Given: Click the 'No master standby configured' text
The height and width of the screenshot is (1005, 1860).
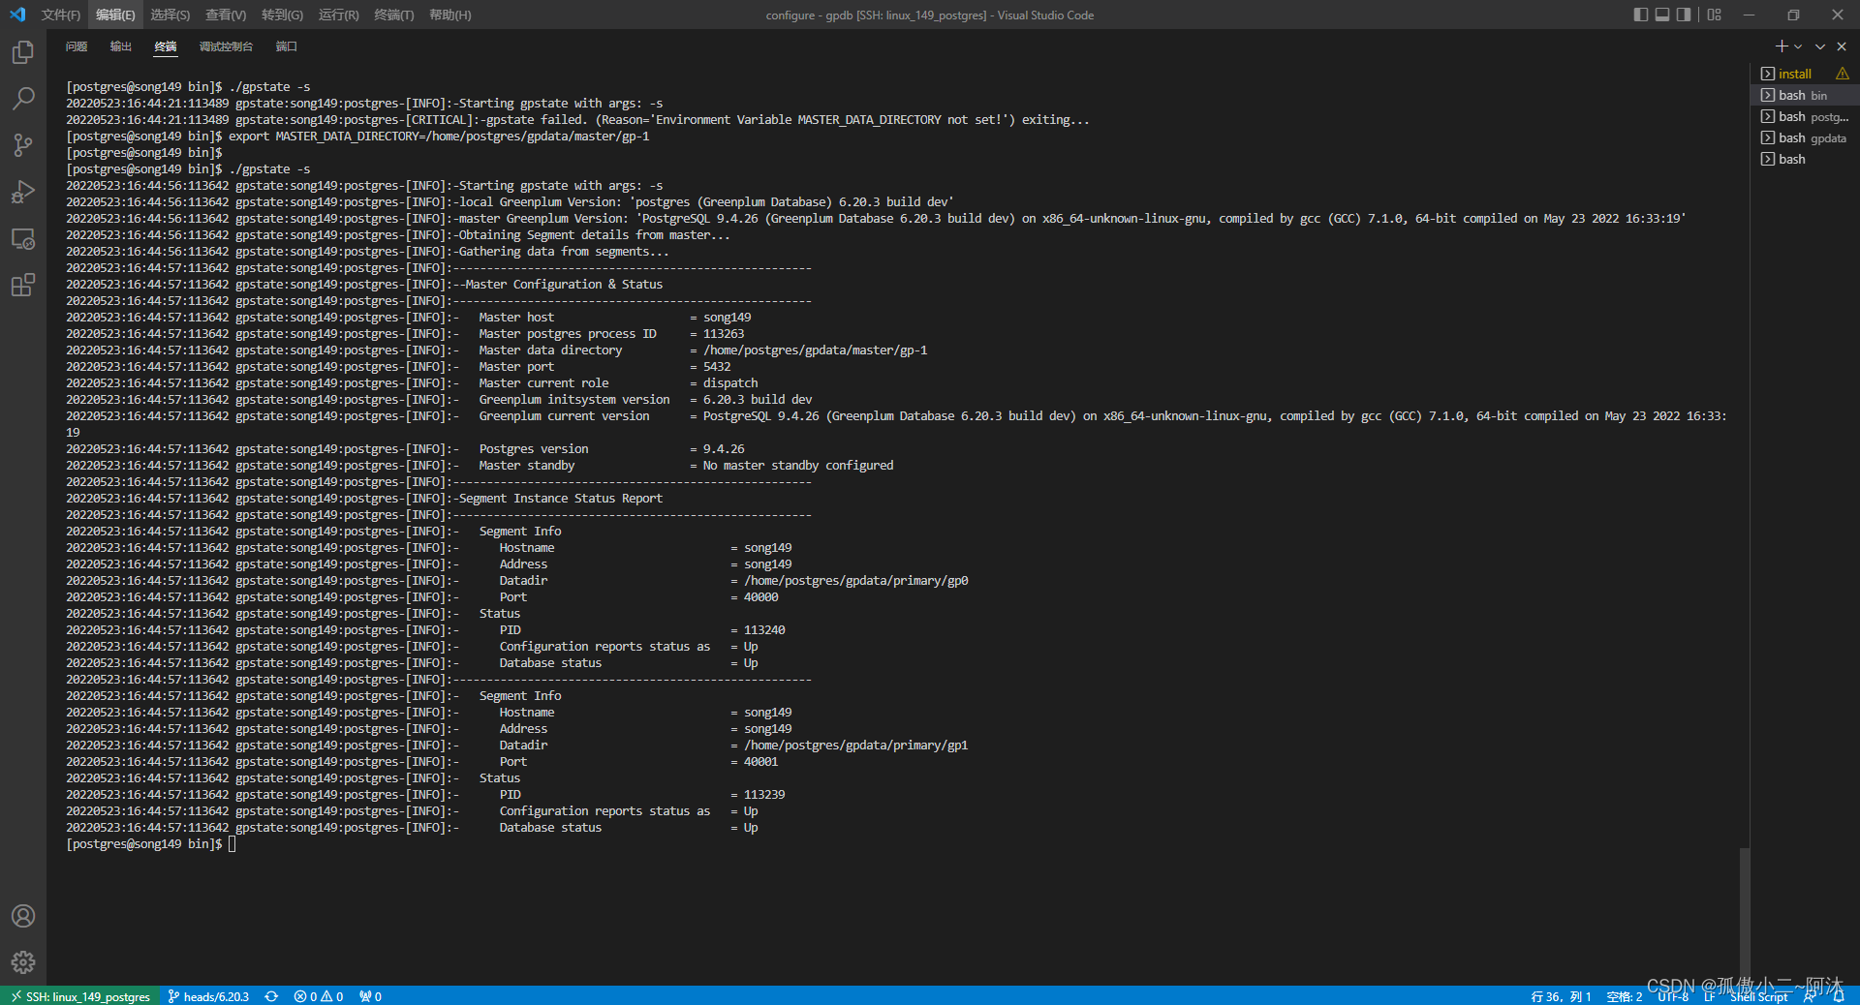Looking at the screenshot, I should pyautogui.click(x=798, y=466).
